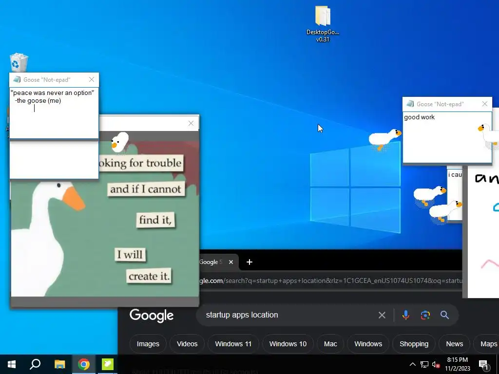Open the Recycle Bin desktop icon

(19, 63)
